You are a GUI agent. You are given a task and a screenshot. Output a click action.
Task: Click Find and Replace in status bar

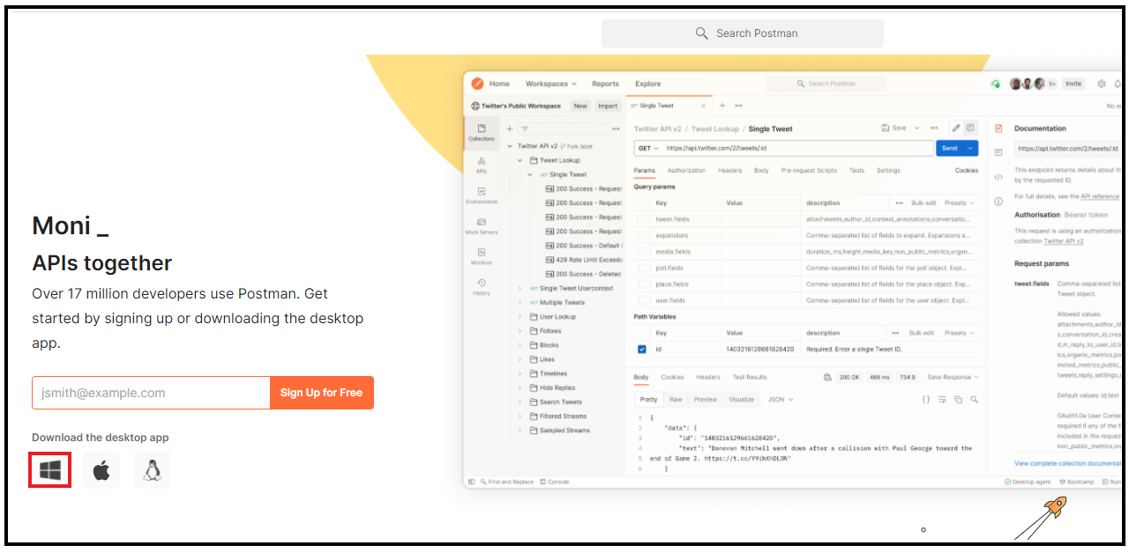[506, 482]
